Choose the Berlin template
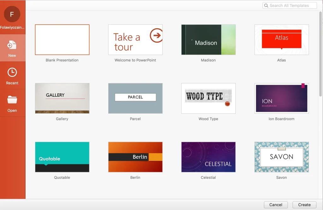Viewport: 323px width, 210px height. pos(135,157)
